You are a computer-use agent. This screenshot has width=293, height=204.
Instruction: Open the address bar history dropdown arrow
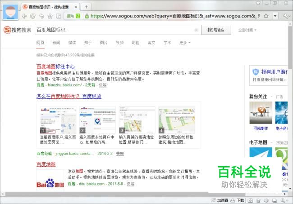[x=275, y=16]
